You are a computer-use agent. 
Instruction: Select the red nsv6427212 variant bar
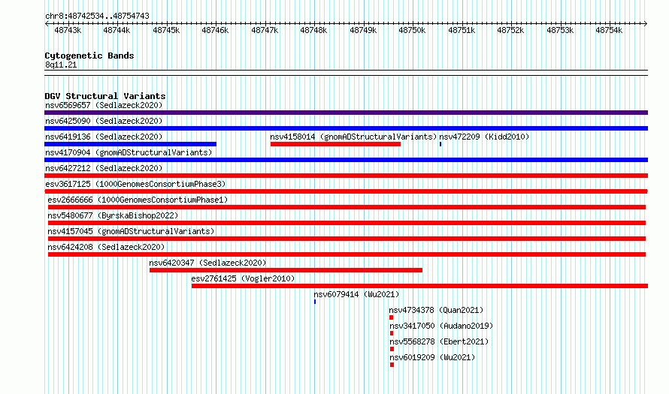point(346,176)
